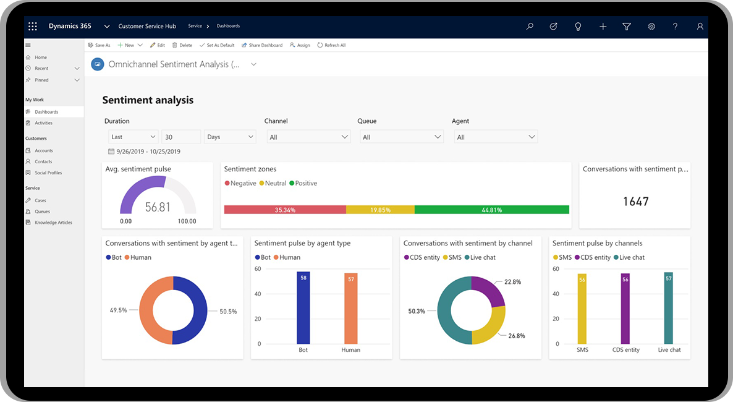Expand the Dynamics 365 app switcher chevron

pos(106,27)
